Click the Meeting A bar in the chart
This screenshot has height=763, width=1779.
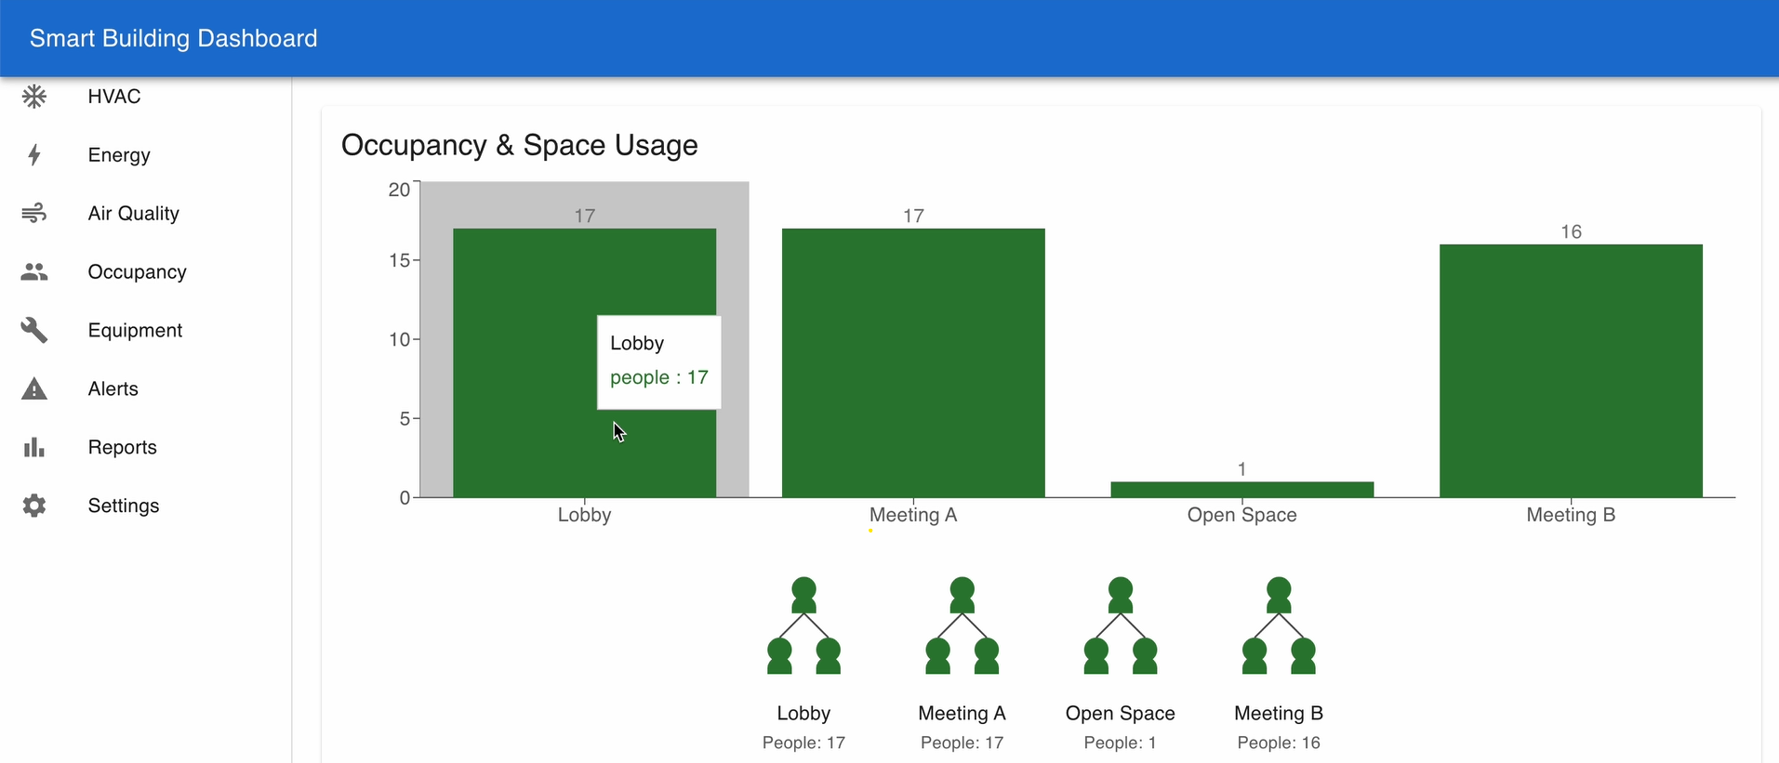pos(913,362)
